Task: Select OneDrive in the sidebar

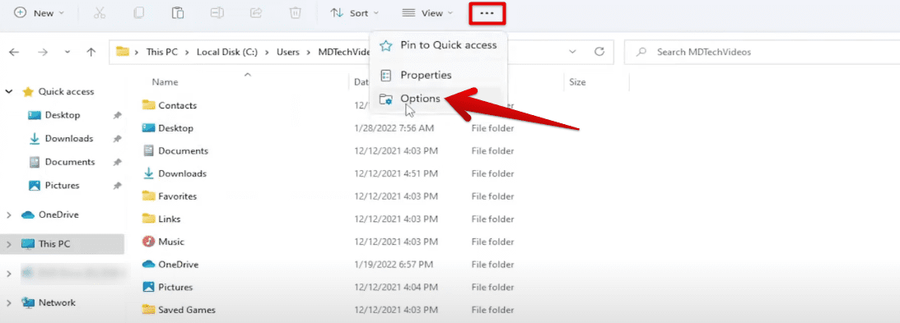Action: [x=58, y=215]
